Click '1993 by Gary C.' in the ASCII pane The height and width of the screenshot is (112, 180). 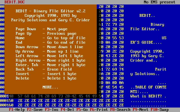[147, 56]
